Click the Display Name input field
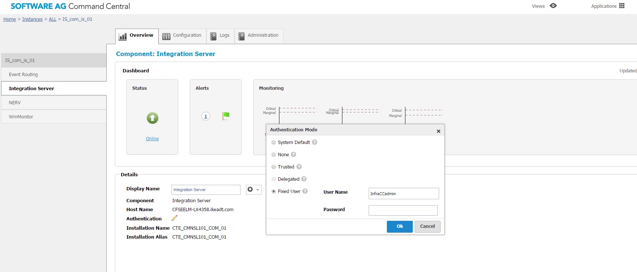This screenshot has width=637, height=272. point(206,190)
